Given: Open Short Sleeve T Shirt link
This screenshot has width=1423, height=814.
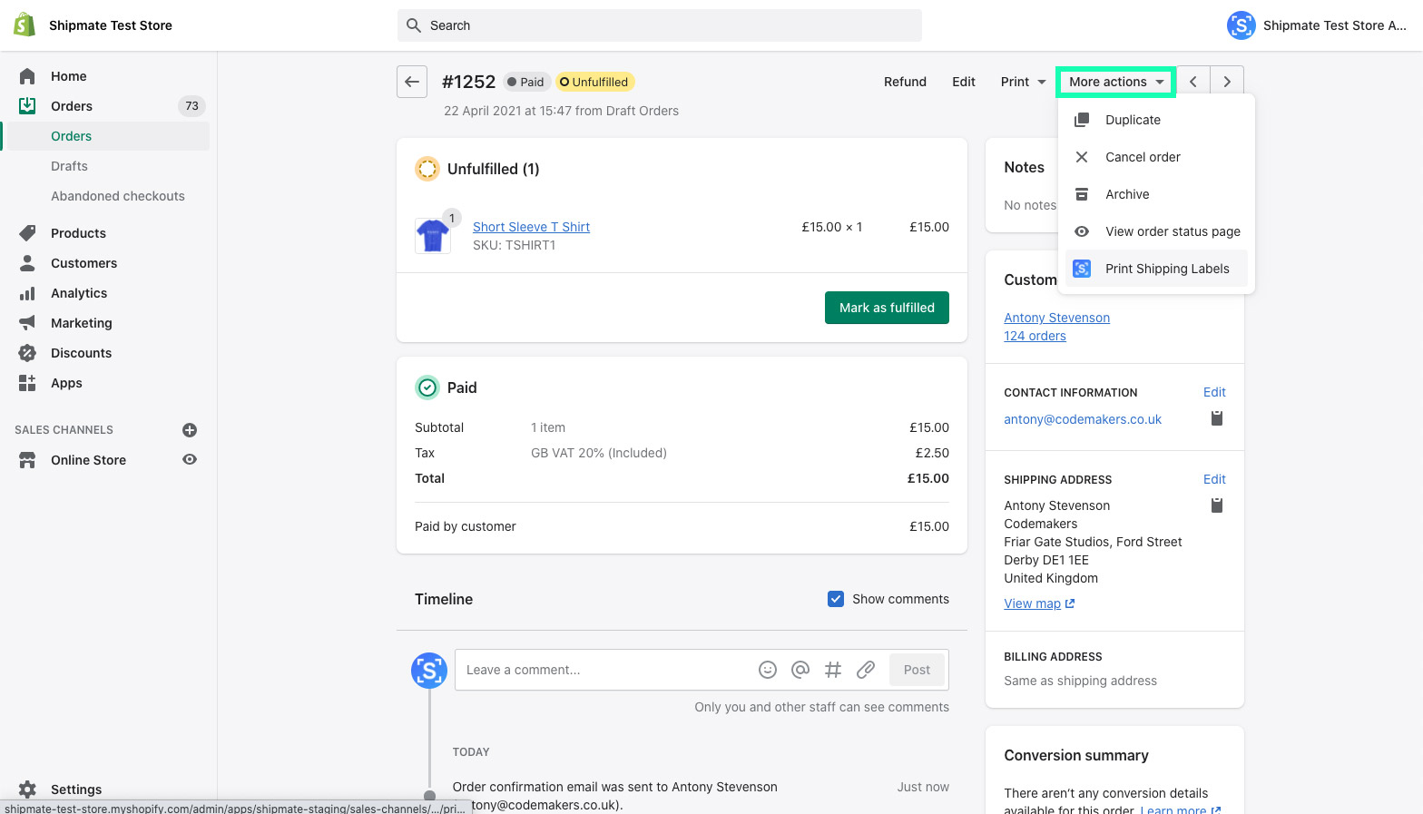Looking at the screenshot, I should pyautogui.click(x=531, y=227).
